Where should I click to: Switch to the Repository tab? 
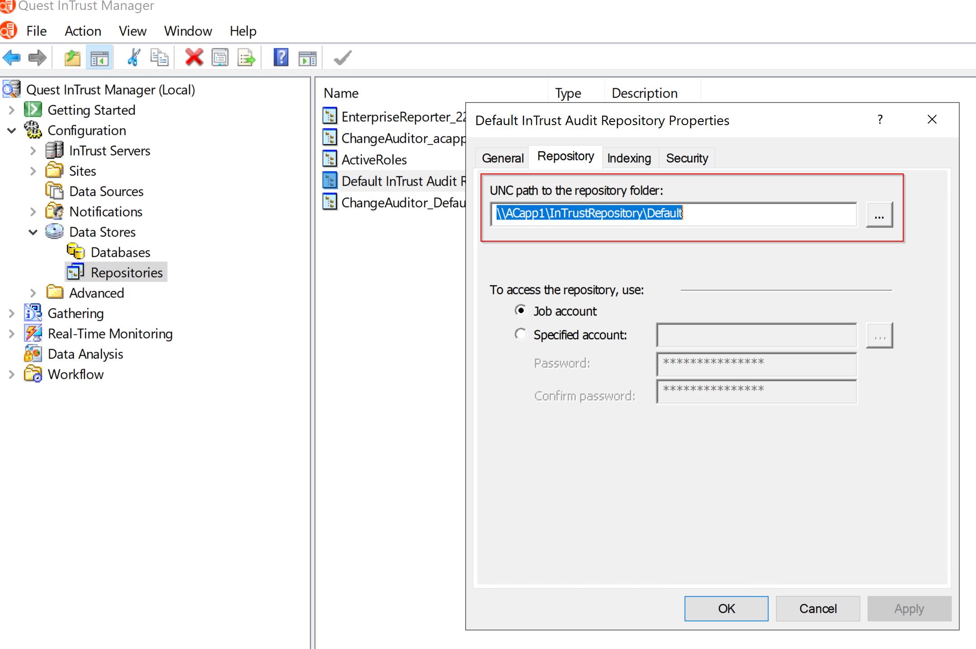pyautogui.click(x=566, y=156)
